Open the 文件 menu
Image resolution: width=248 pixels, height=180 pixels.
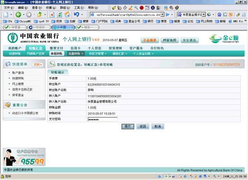(x=9, y=8)
